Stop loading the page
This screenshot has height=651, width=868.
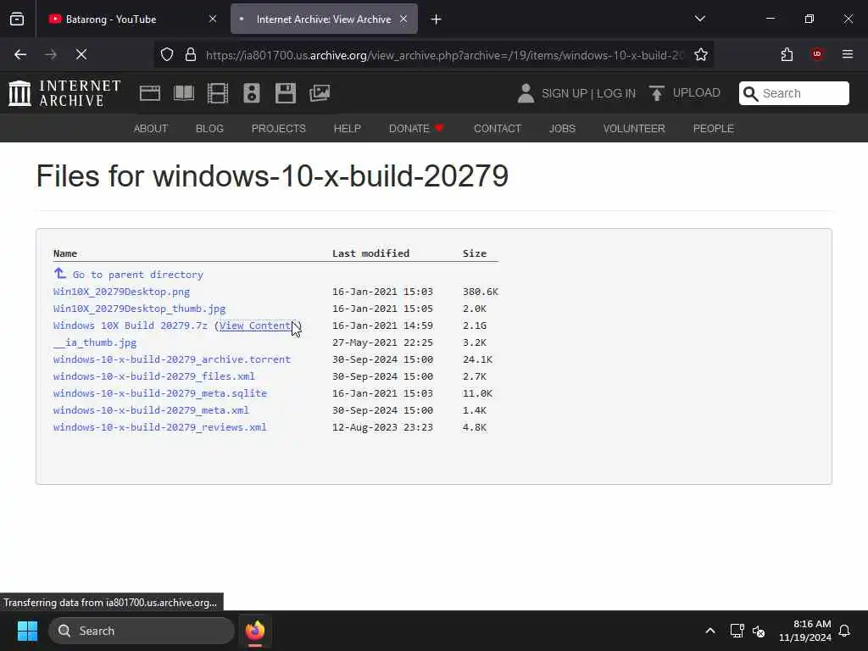tap(81, 54)
